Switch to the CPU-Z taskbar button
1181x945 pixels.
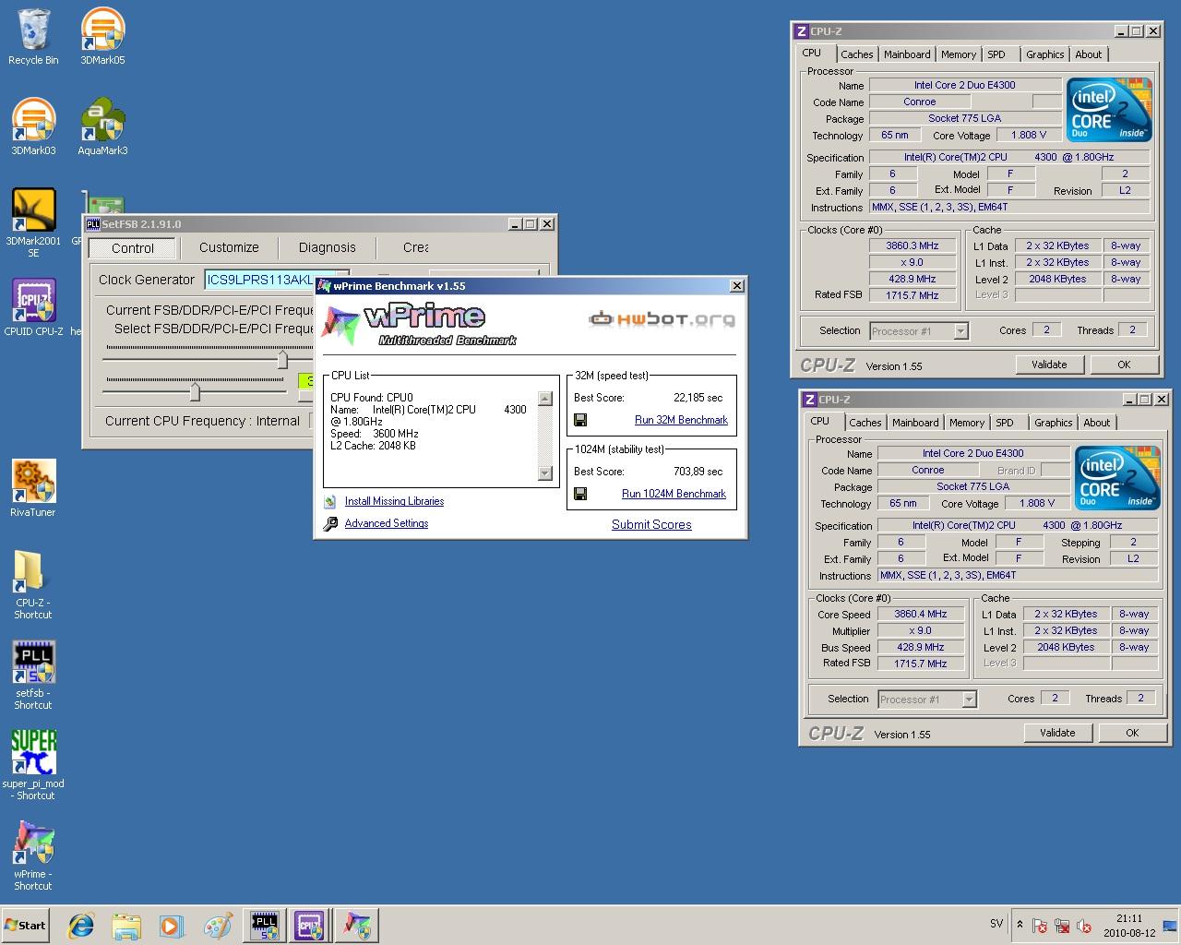(x=309, y=925)
